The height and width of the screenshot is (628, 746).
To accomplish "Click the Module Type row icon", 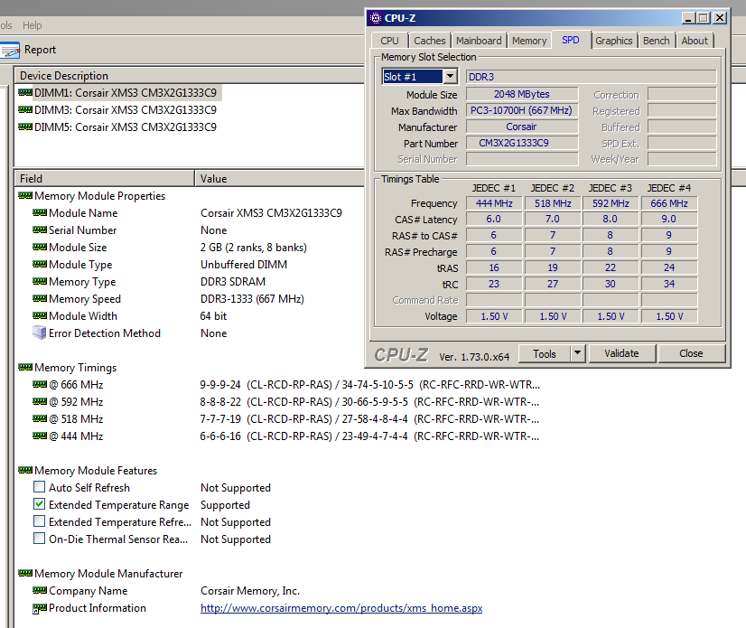I will tap(40, 264).
